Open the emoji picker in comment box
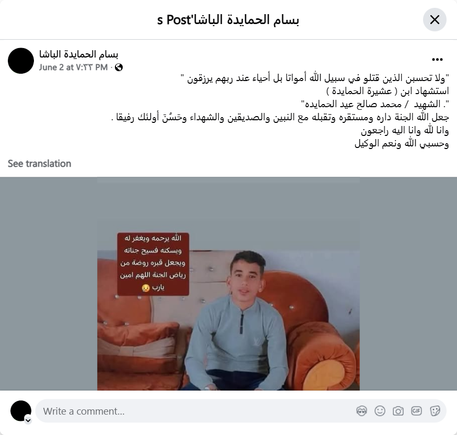Screen dimensions: 457x435 pyautogui.click(x=380, y=411)
